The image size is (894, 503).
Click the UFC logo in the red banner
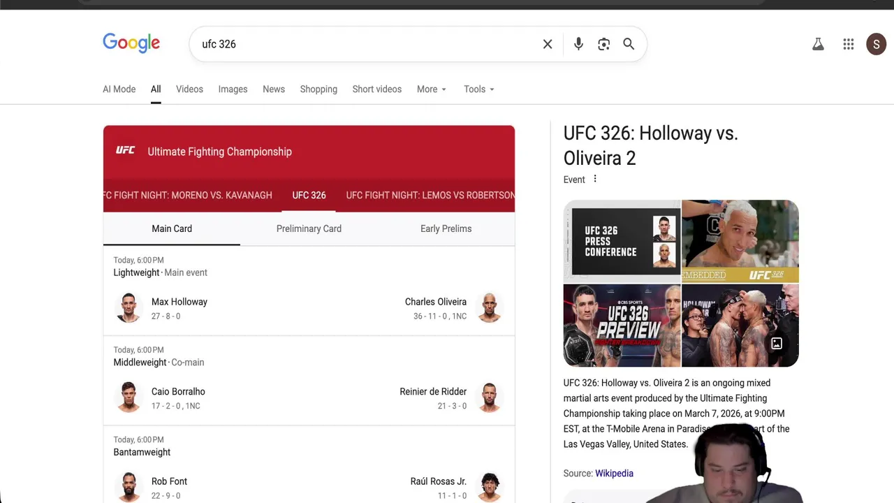tap(126, 151)
